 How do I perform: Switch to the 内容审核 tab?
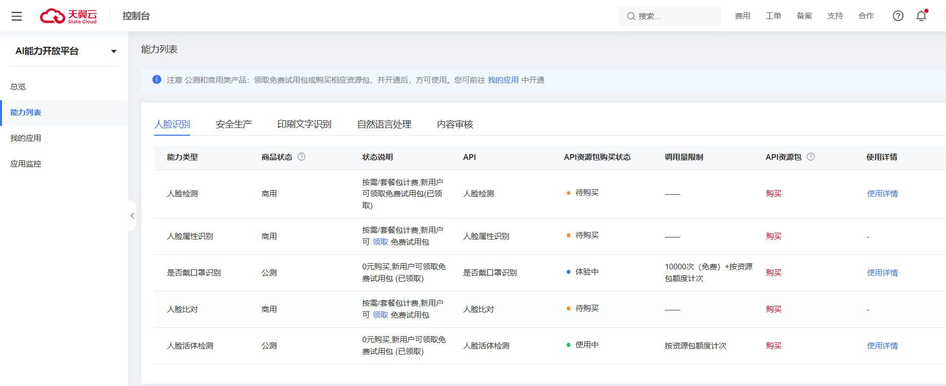(x=455, y=124)
